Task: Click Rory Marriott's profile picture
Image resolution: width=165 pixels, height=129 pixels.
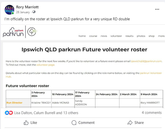Action: point(9,10)
